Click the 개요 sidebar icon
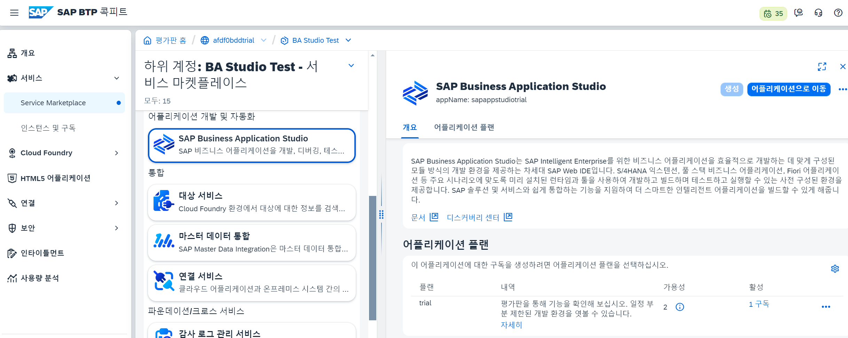This screenshot has height=338, width=848. (12, 53)
